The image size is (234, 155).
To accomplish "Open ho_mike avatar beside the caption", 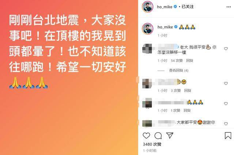I will (x=148, y=29).
